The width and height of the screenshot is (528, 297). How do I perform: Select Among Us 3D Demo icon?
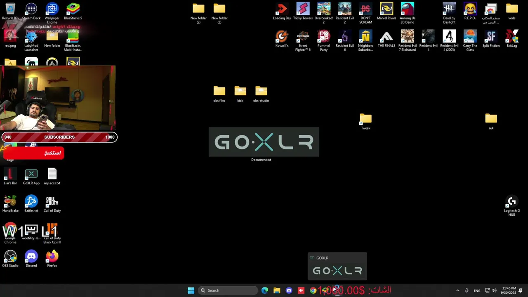408,13
